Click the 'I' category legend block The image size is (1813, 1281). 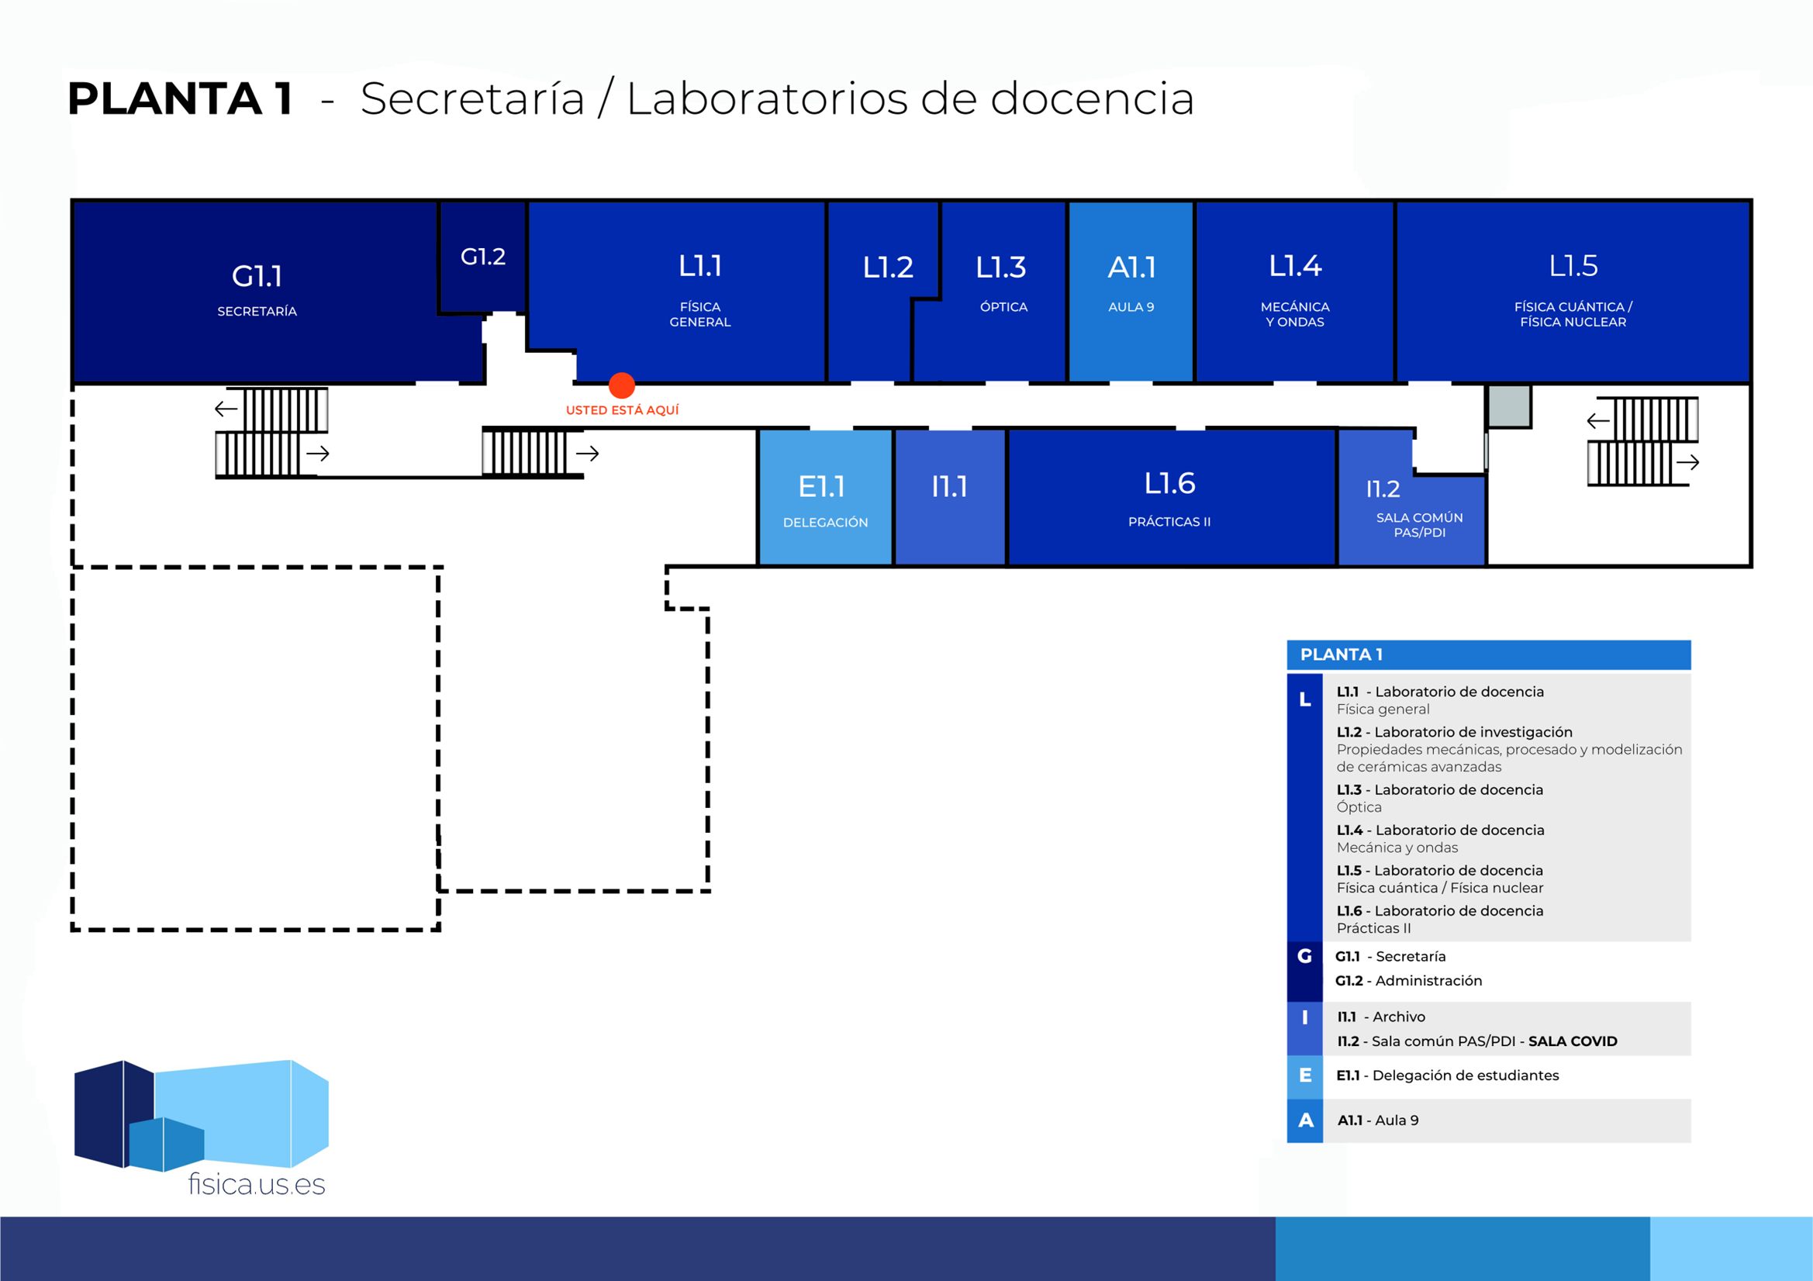[x=1304, y=1028]
